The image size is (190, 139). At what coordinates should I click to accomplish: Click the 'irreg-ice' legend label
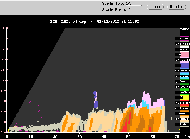pyautogui.click(x=183, y=60)
